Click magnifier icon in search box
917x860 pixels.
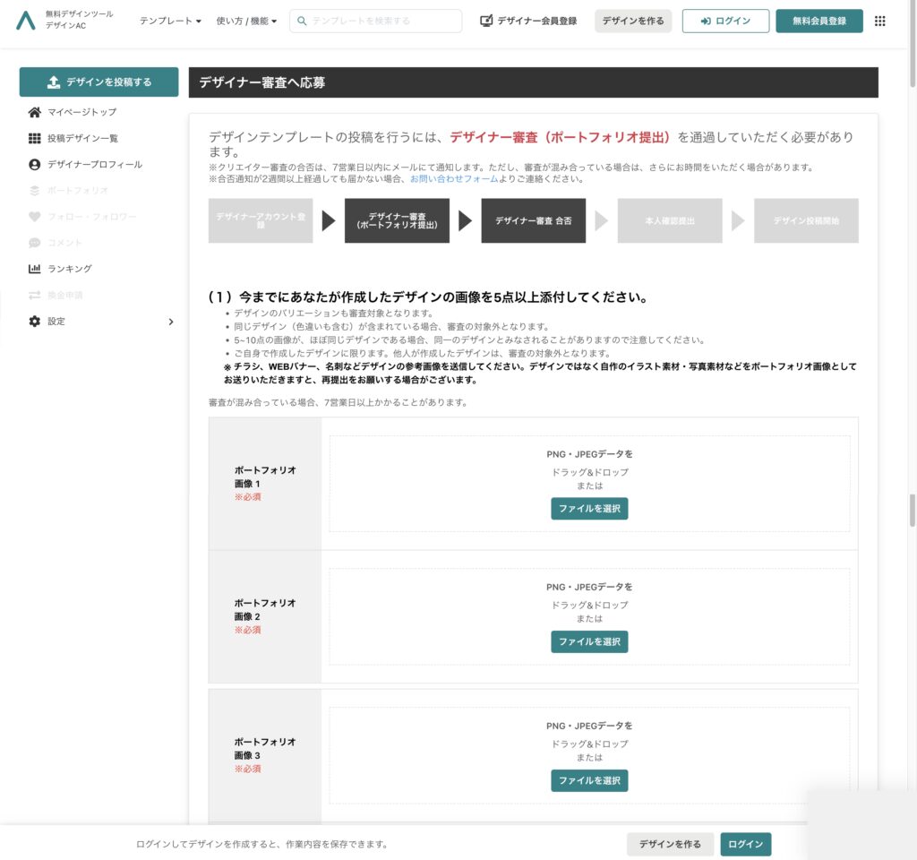302,21
